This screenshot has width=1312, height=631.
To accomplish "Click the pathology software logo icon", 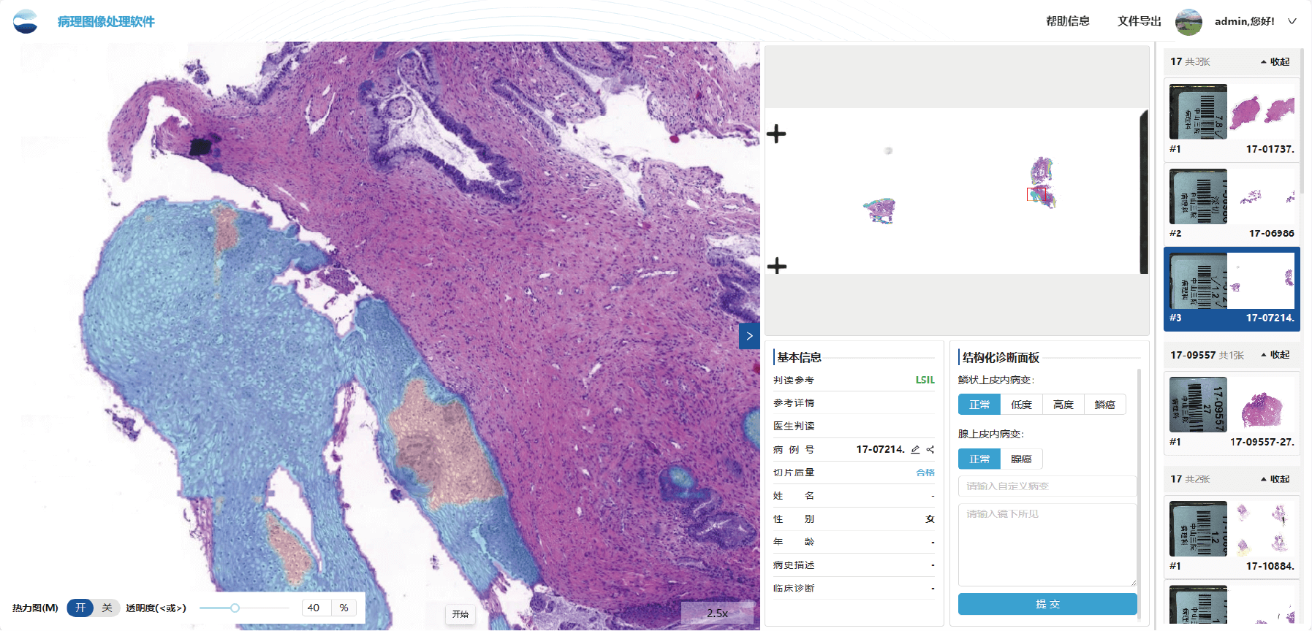I will click(25, 21).
